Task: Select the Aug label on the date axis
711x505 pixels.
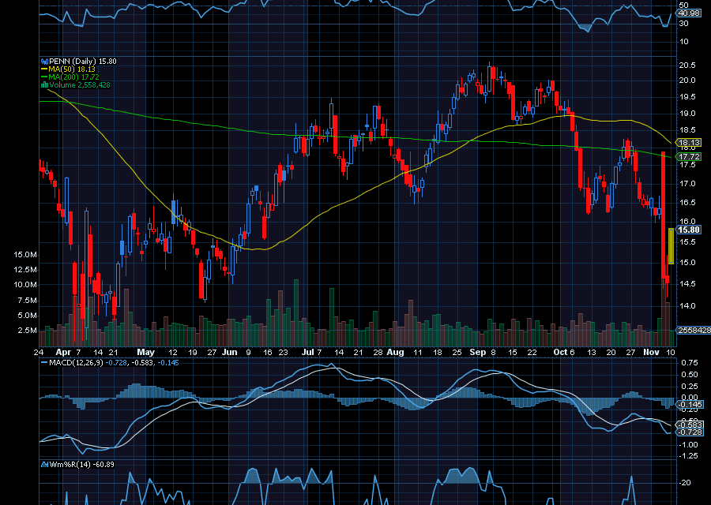Action: point(397,353)
